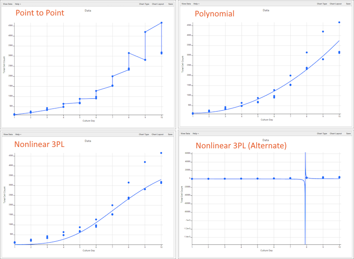Click Chart Type in Polynomial panel
This screenshot has width=354, height=259.
click(322, 4)
